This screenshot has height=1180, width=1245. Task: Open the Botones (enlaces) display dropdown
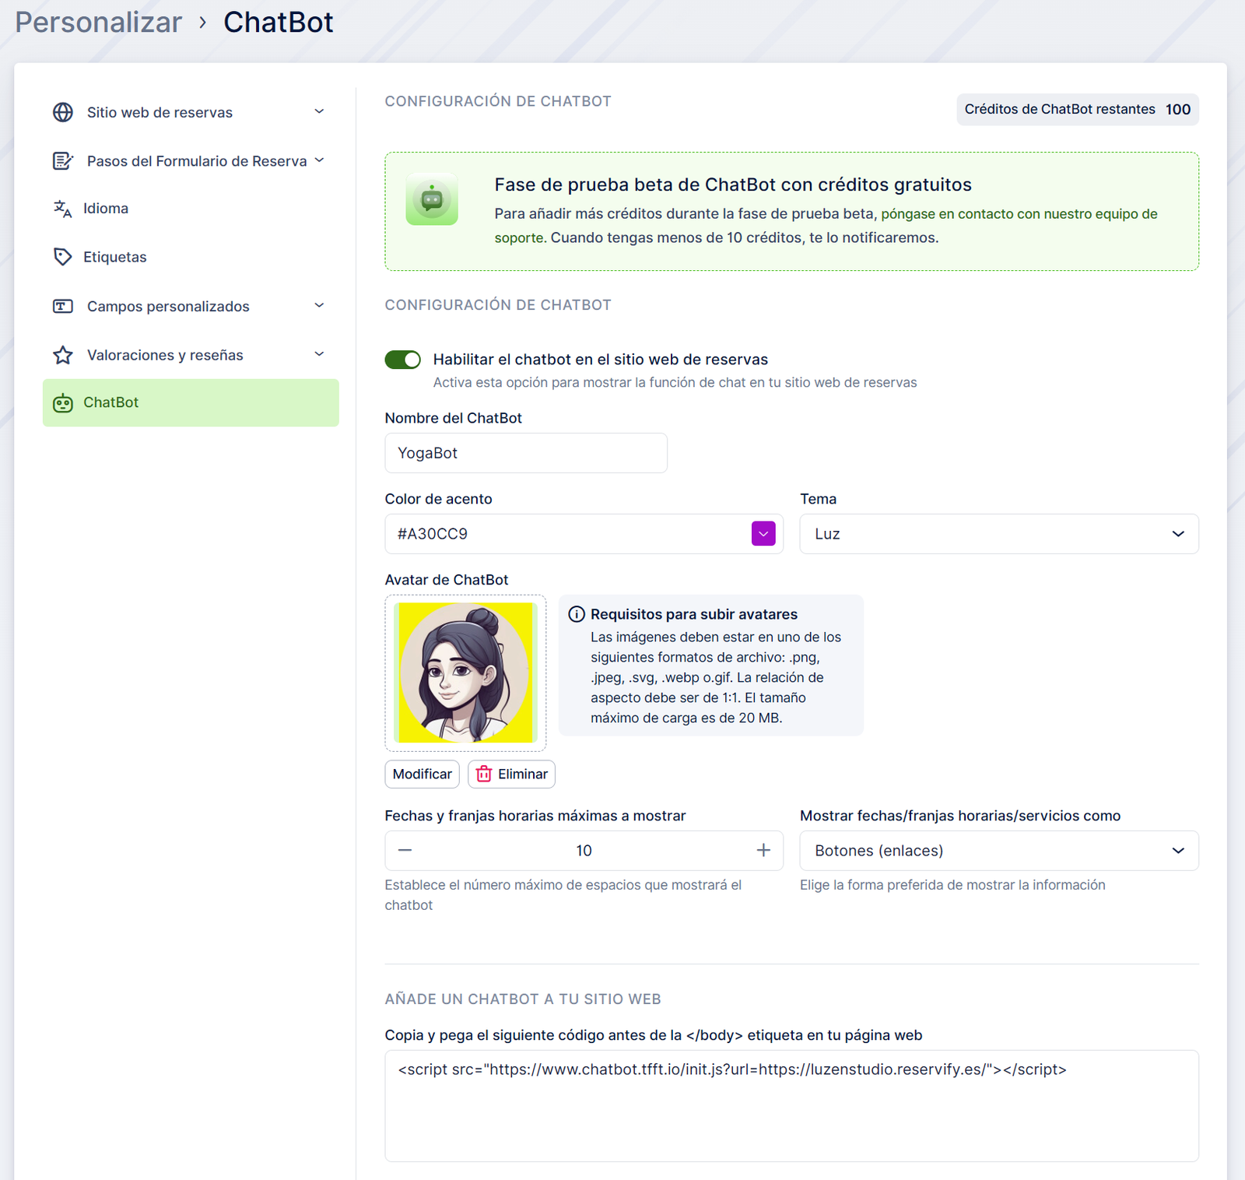[998, 851]
